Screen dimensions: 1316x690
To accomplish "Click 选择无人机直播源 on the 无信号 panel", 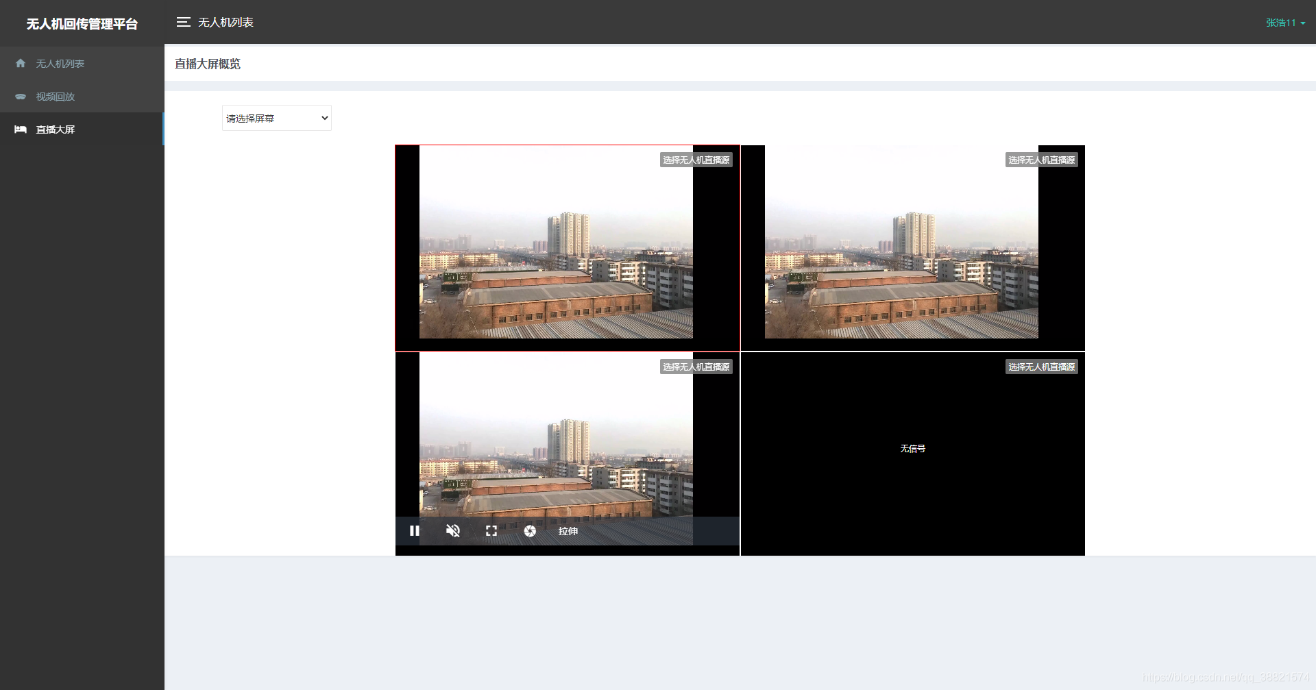I will click(x=1042, y=367).
